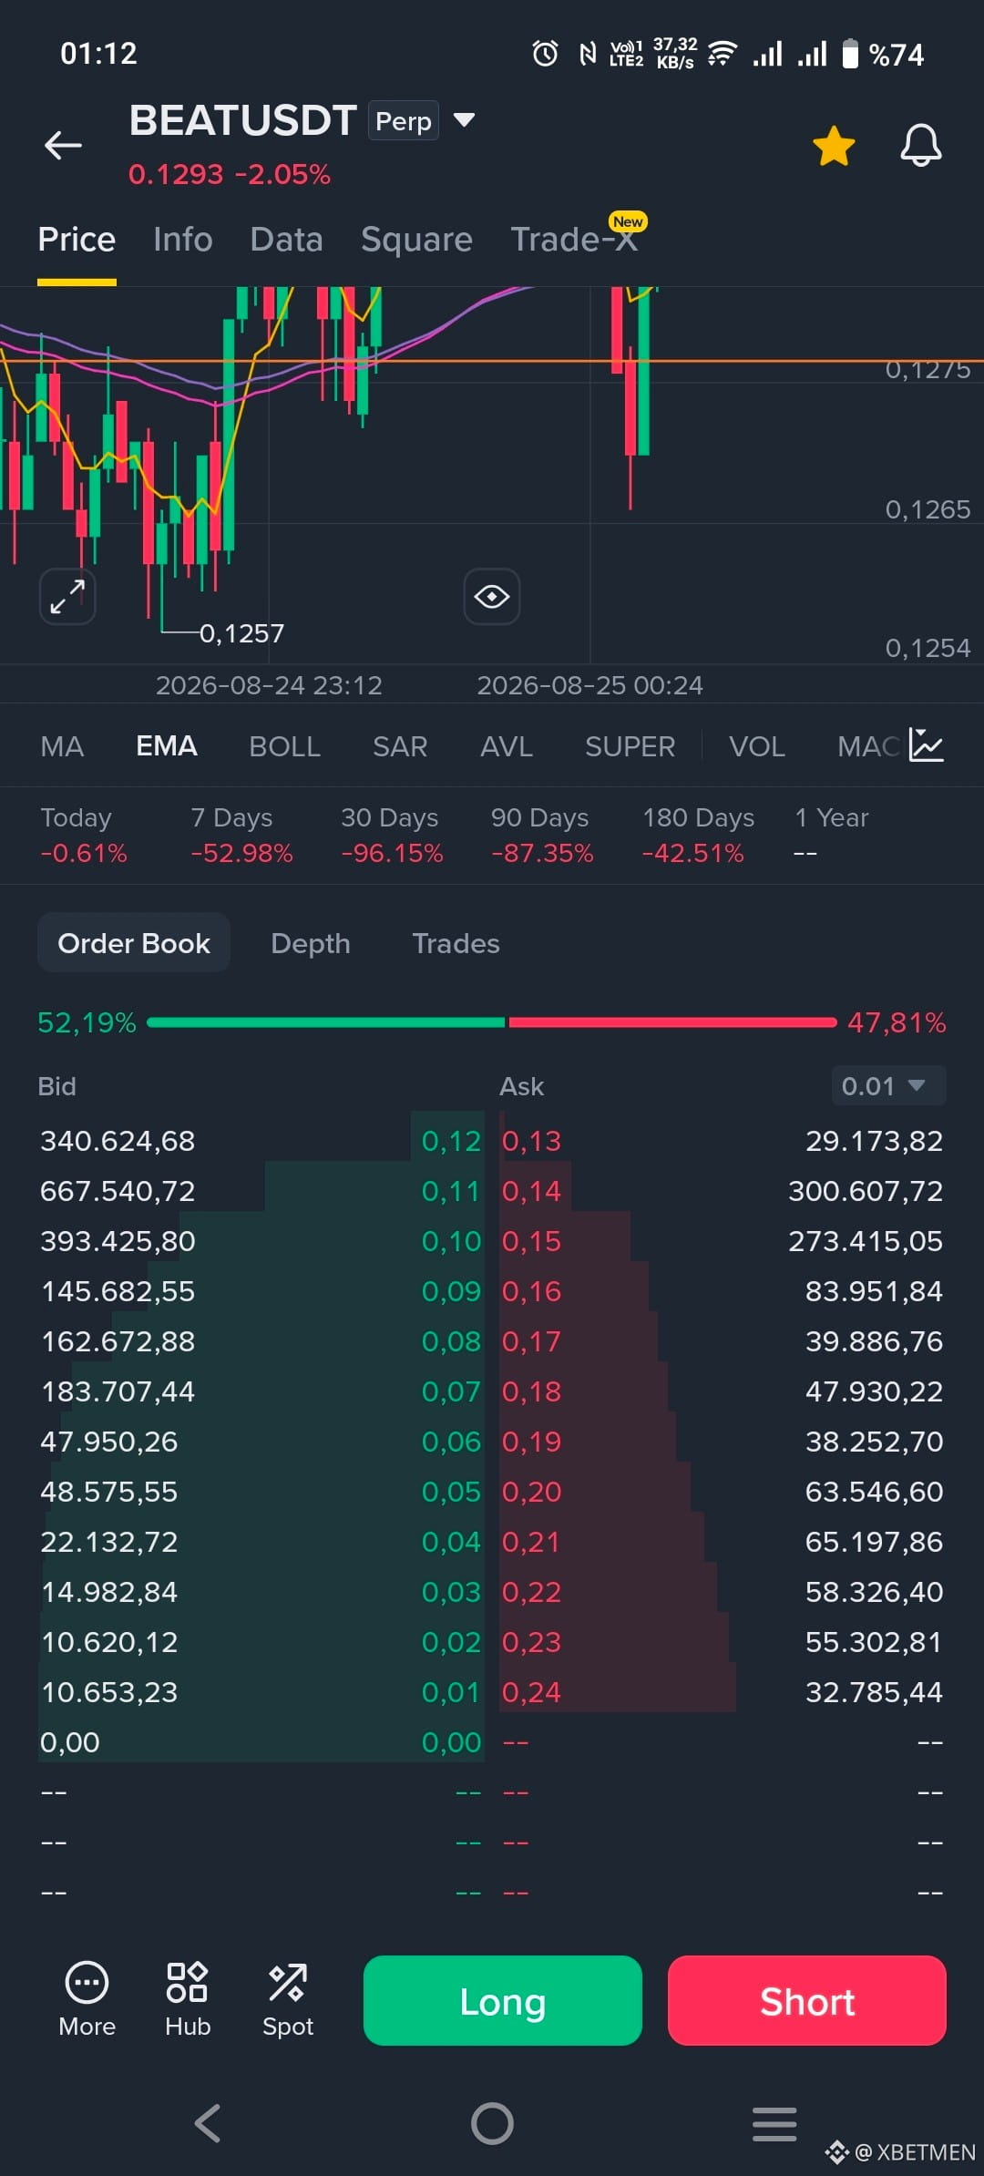This screenshot has height=2176, width=984.
Task: Open the Depth tab
Action: pyautogui.click(x=311, y=943)
